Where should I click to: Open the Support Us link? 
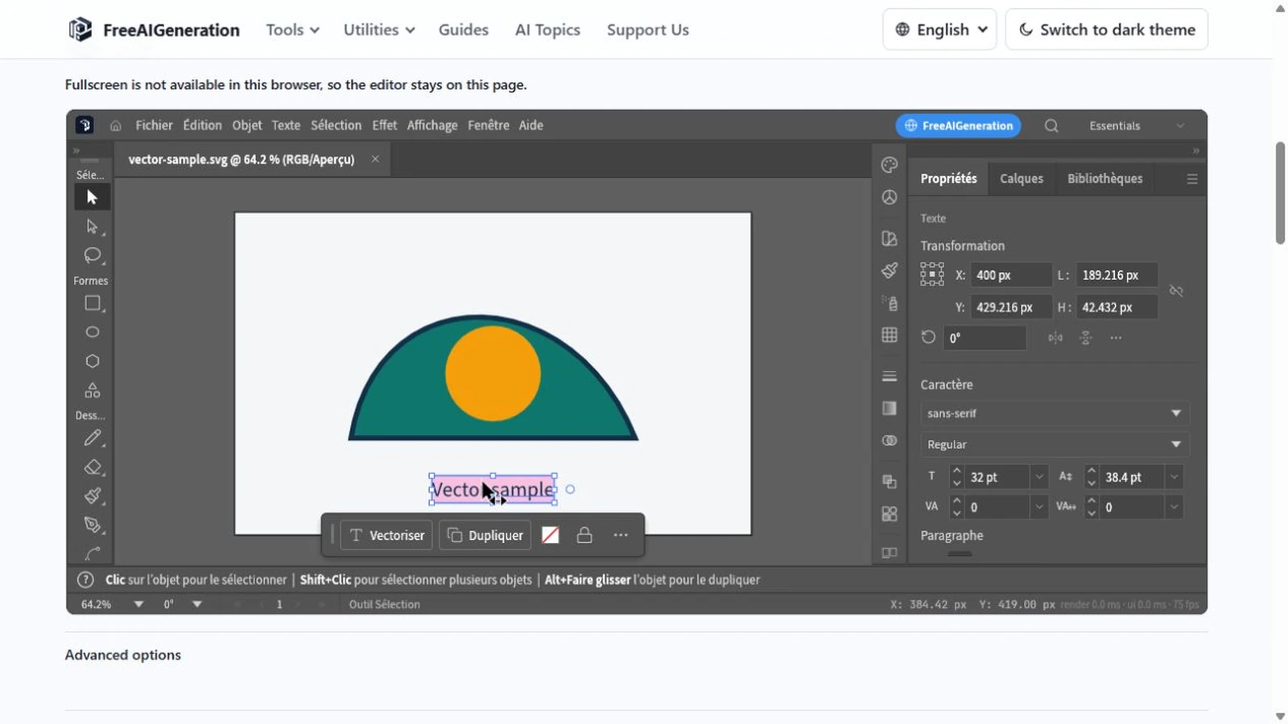tap(648, 30)
